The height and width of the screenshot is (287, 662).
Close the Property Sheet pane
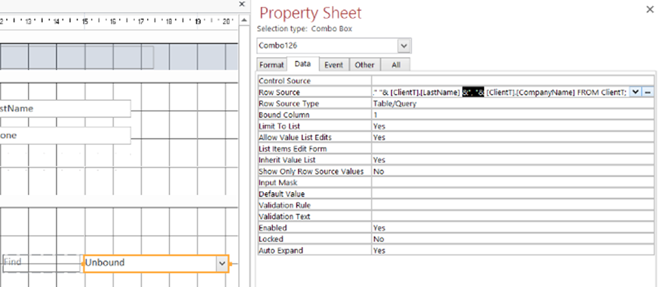point(650,9)
